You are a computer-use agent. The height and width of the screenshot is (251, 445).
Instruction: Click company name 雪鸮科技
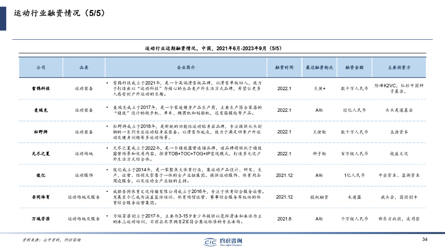(x=41, y=88)
